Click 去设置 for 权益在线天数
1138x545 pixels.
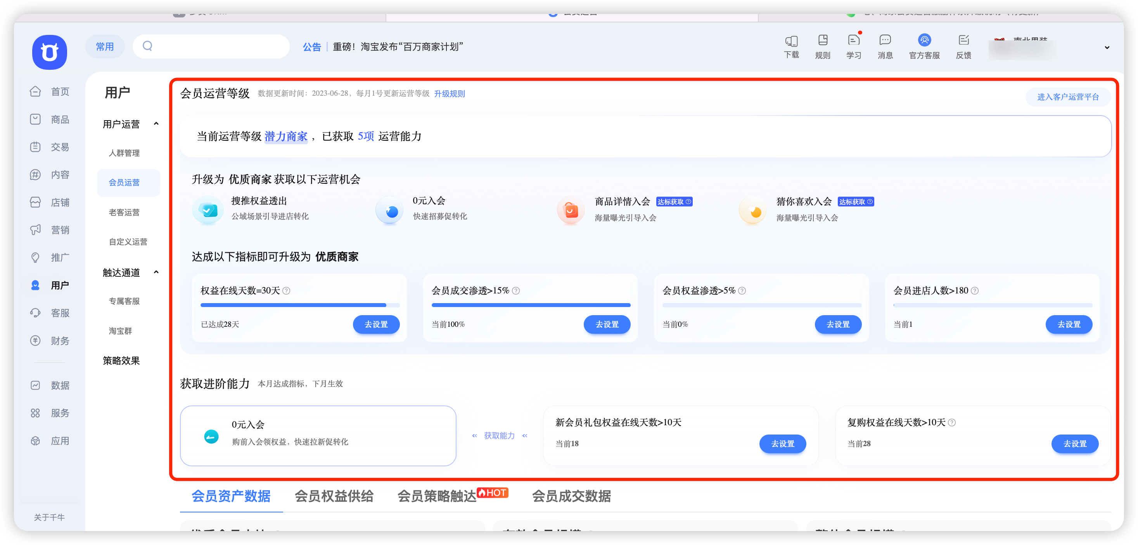click(376, 324)
